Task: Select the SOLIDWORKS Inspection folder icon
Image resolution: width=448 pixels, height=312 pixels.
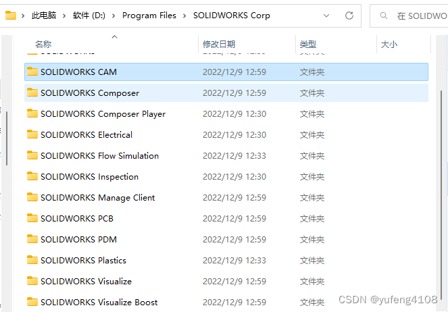Action: pos(32,176)
